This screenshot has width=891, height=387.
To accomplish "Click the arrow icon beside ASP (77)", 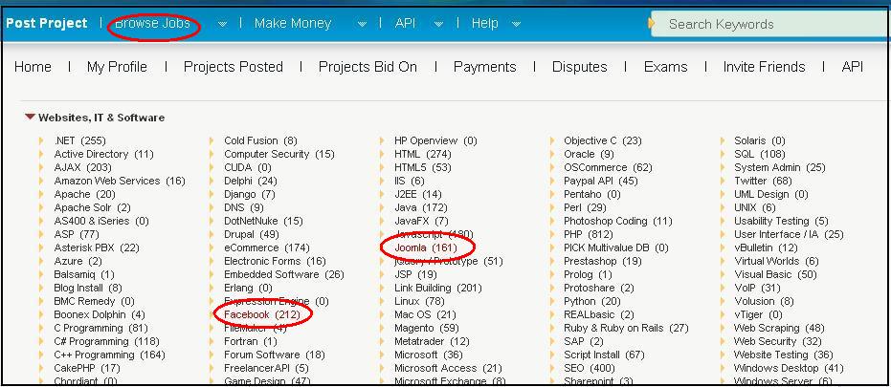I will pos(41,234).
